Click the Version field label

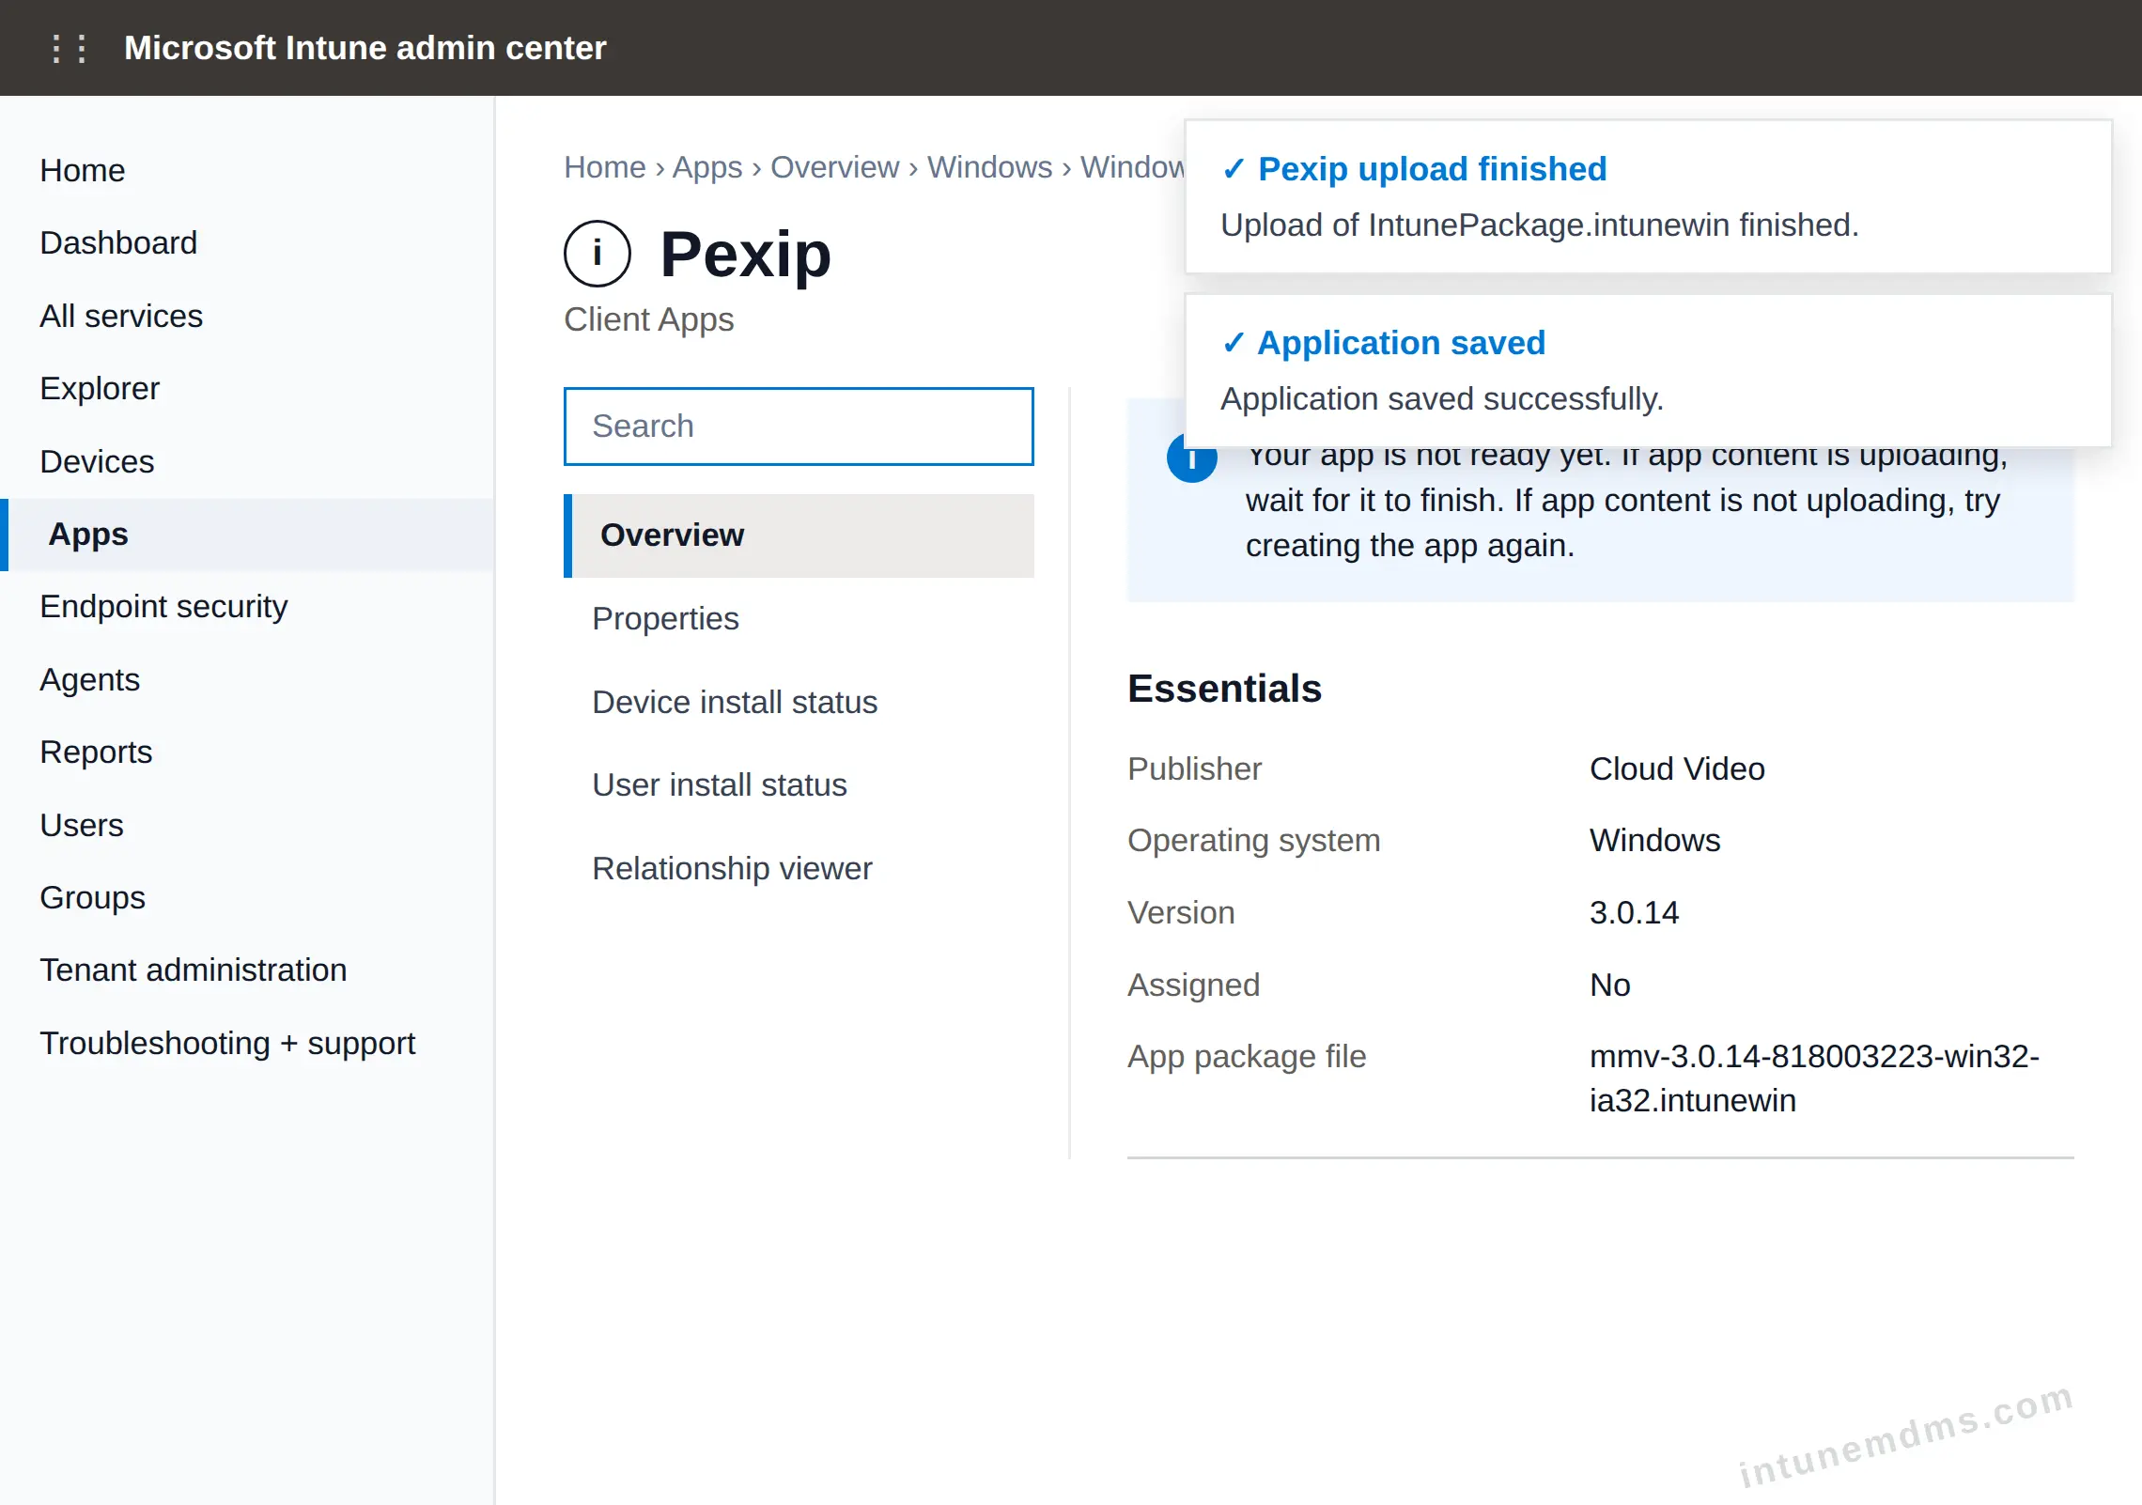click(x=1181, y=912)
